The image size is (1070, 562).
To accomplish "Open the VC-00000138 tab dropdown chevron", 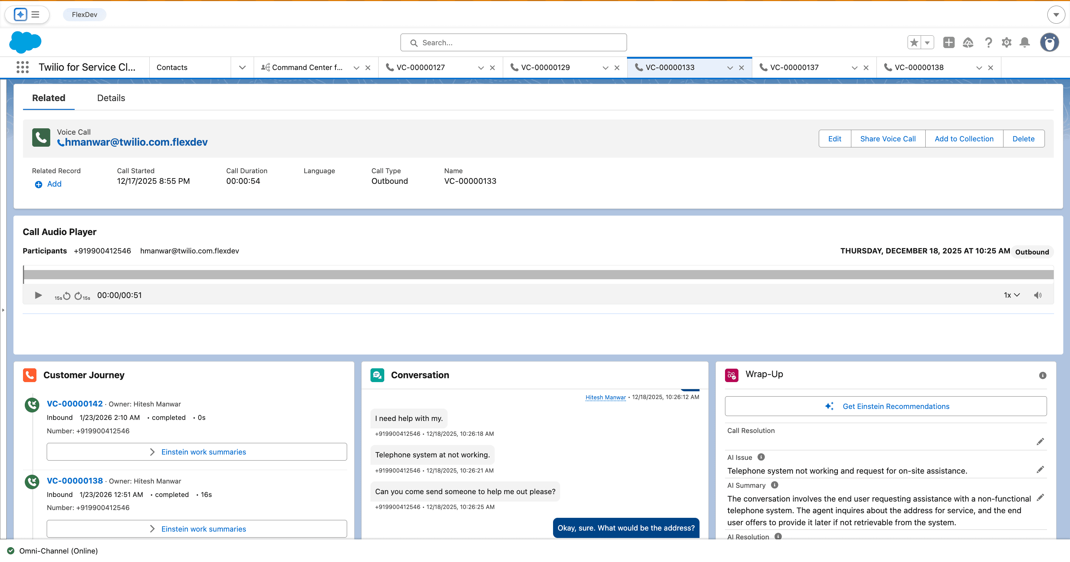I will 979,68.
